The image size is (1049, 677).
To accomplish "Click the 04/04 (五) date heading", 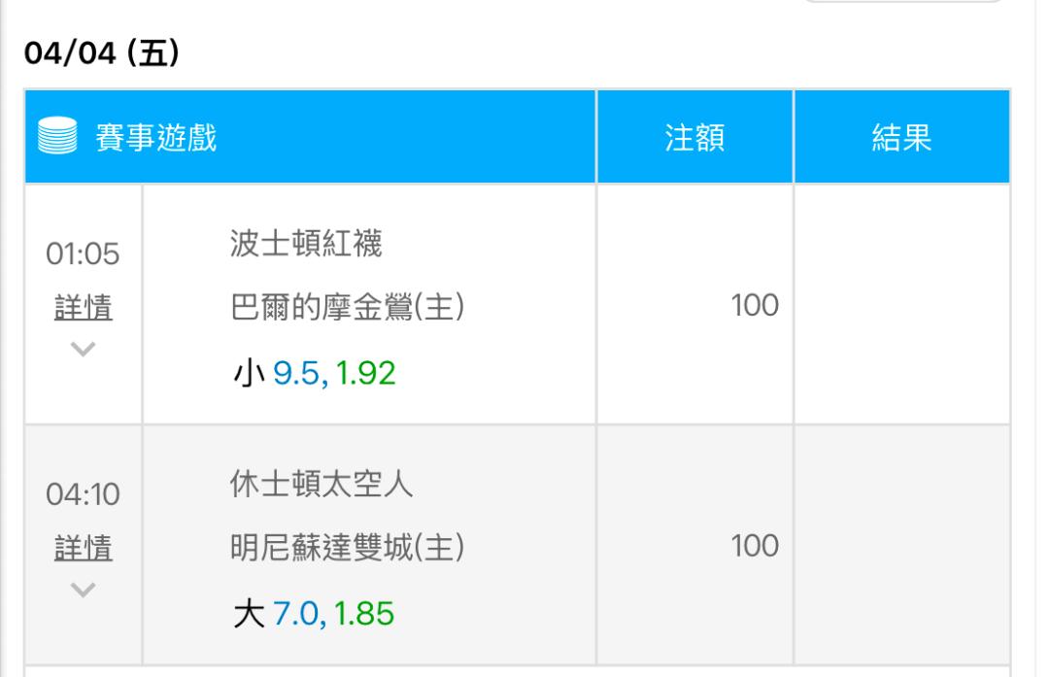I will [x=102, y=52].
